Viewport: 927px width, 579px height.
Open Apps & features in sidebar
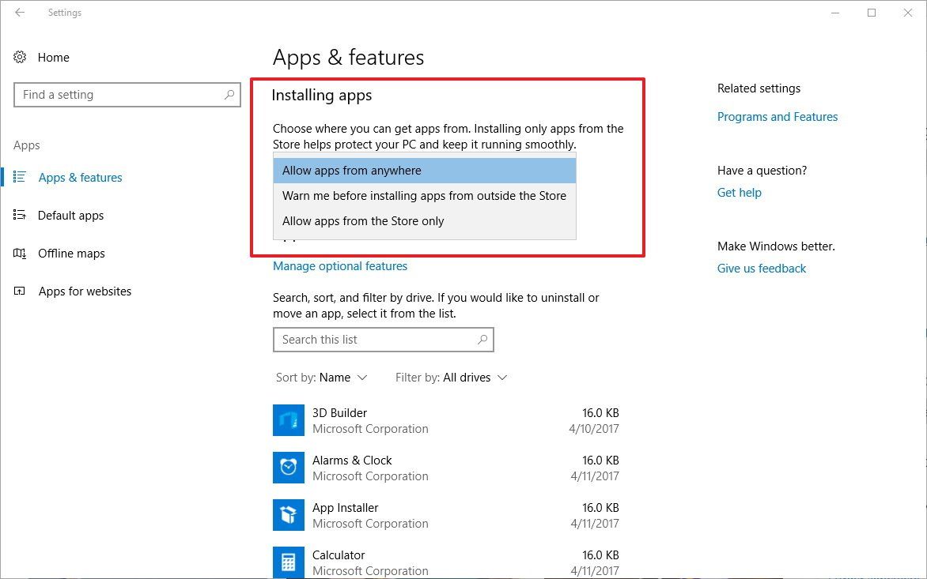pos(80,178)
